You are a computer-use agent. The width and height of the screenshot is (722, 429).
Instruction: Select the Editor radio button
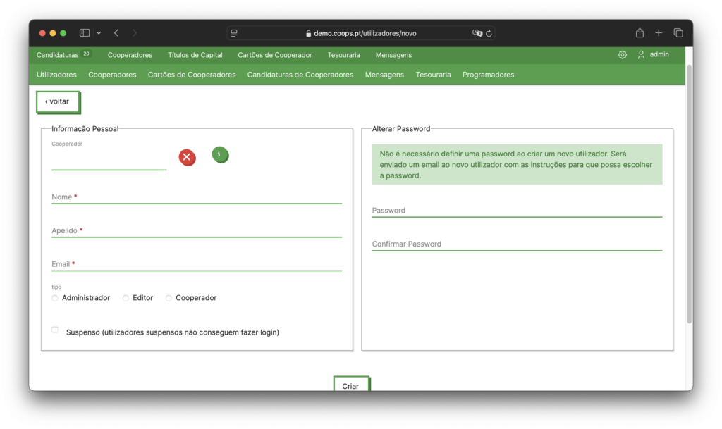click(x=126, y=299)
